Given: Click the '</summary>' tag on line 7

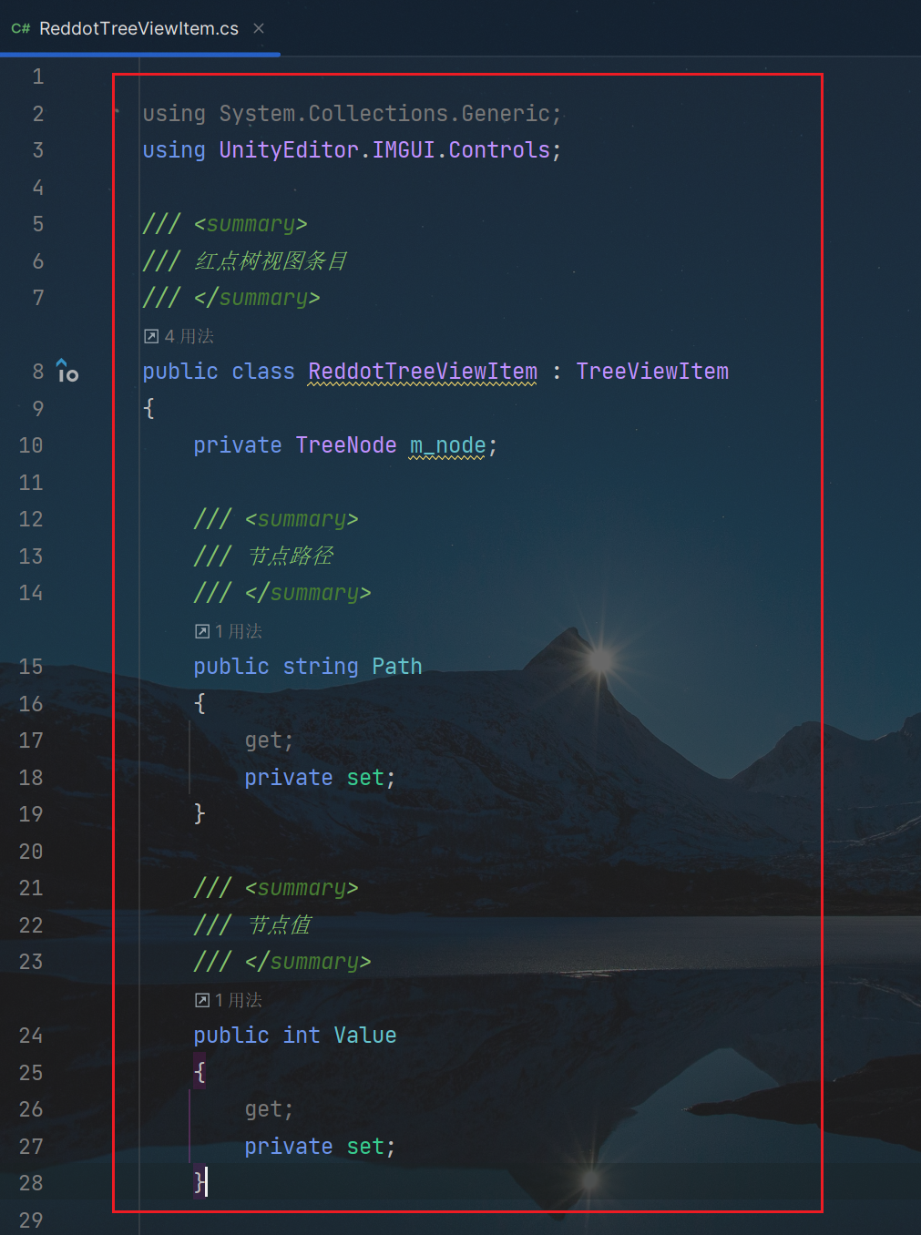Looking at the screenshot, I should (x=257, y=298).
